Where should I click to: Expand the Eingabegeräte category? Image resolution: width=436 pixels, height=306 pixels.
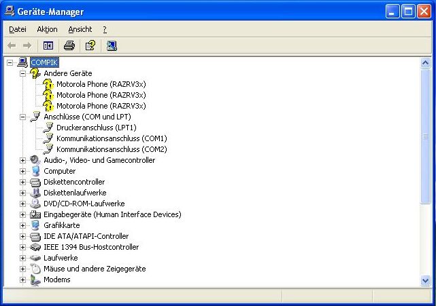point(23,214)
